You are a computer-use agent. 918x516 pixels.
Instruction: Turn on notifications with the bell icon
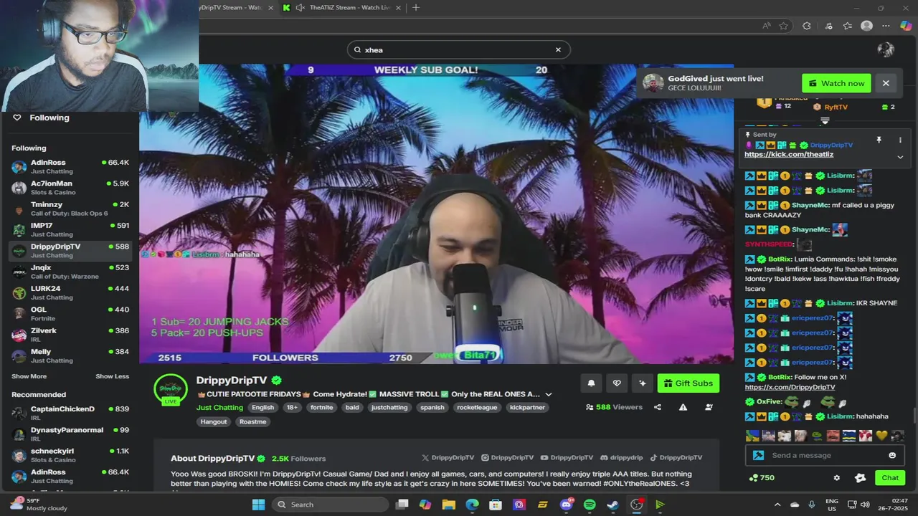(x=591, y=383)
